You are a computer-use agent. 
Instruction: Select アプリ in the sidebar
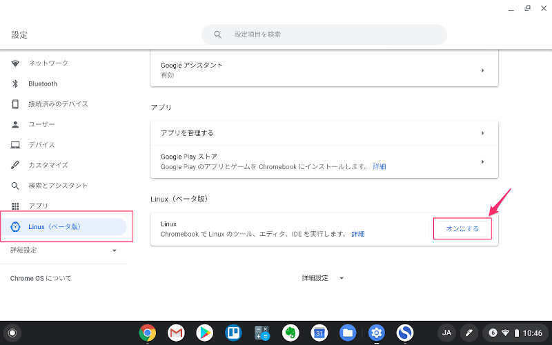click(x=38, y=206)
